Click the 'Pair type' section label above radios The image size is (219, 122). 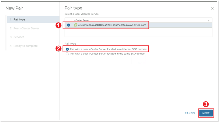coord(70,44)
